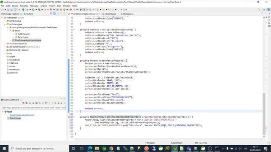Click Collapse All icon in Package Explorer
Image resolution: width=271 pixels, height=152 pixels.
(51, 14)
